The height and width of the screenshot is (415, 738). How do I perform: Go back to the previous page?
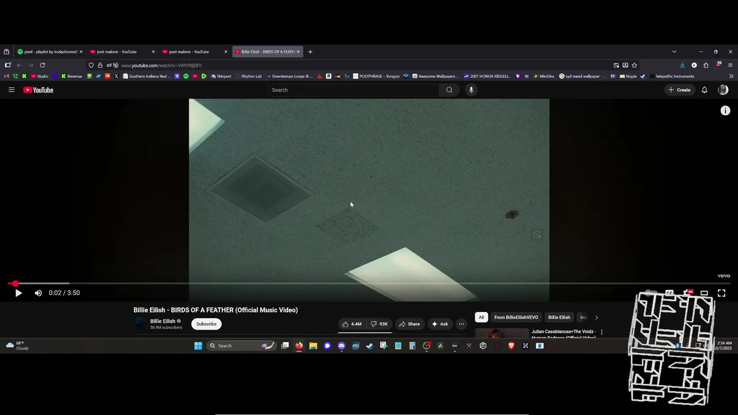coord(19,65)
